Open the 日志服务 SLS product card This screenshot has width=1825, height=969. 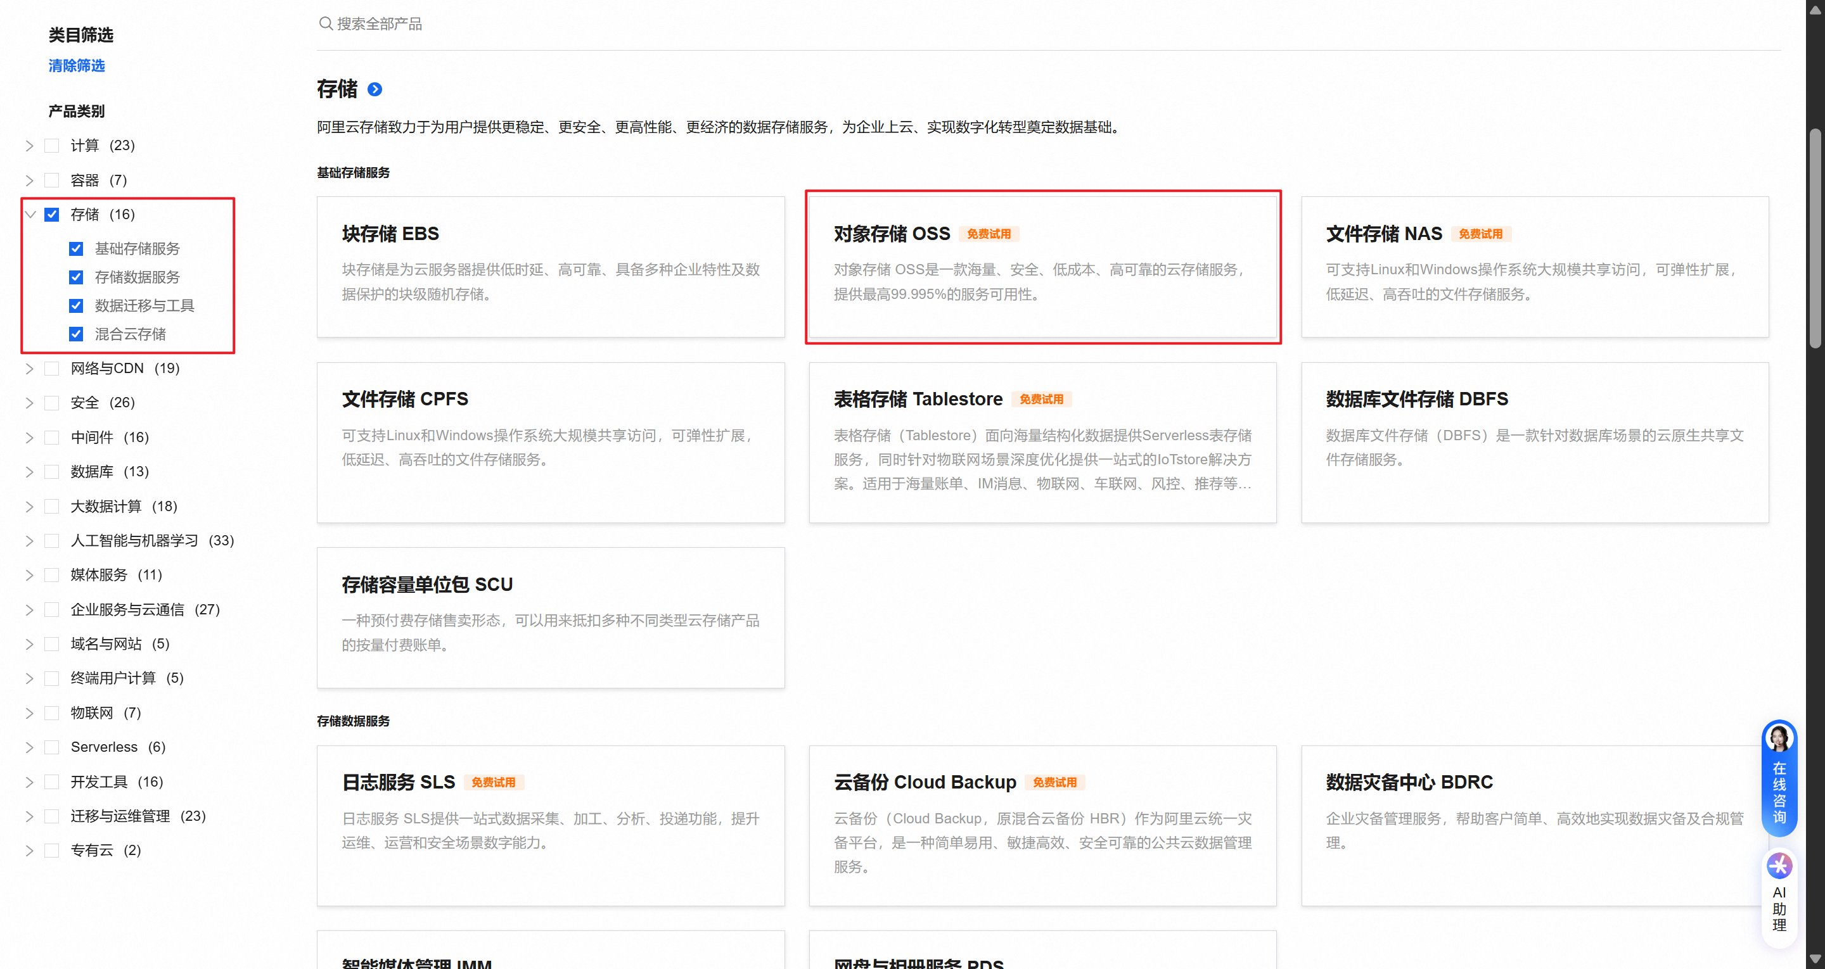coord(551,826)
